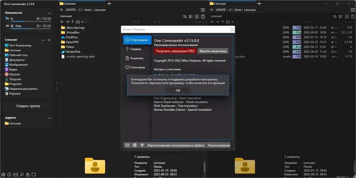Switch to the Лицензии tab
Viewport: 356px width, 178px height.
click(x=137, y=58)
